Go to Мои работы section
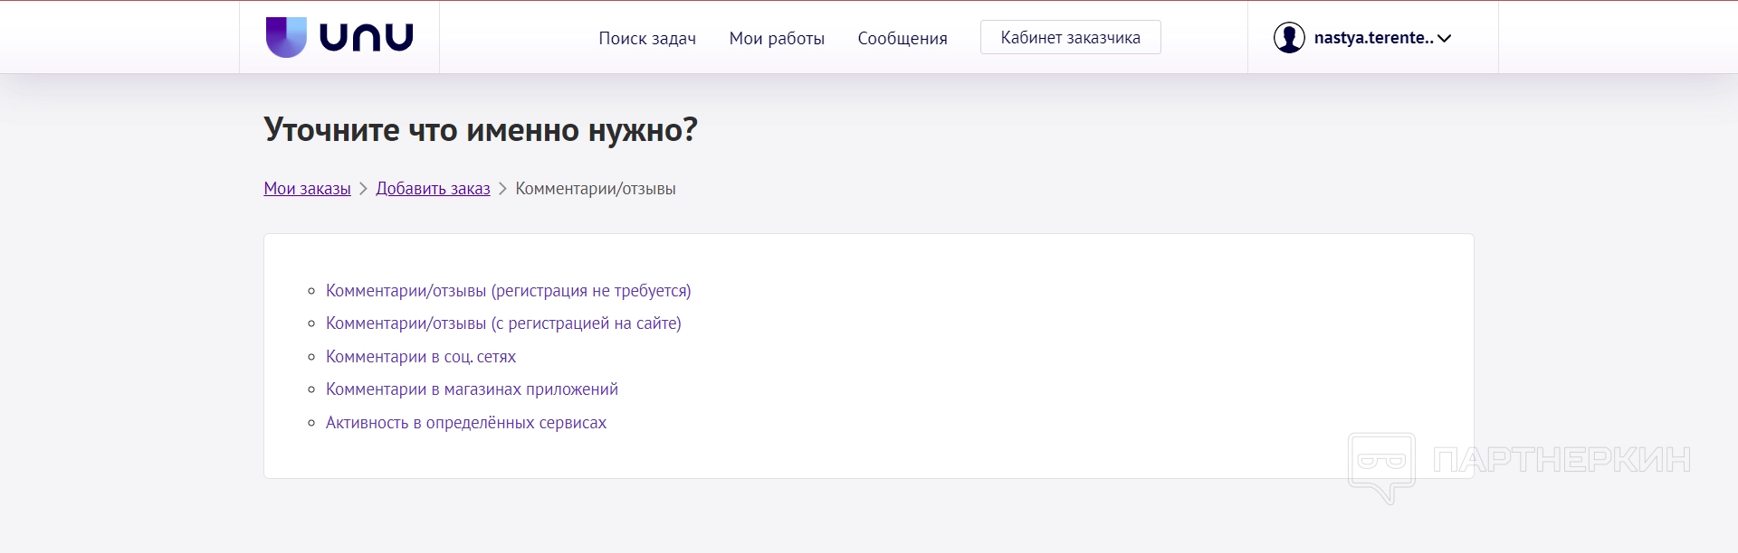 coord(777,38)
